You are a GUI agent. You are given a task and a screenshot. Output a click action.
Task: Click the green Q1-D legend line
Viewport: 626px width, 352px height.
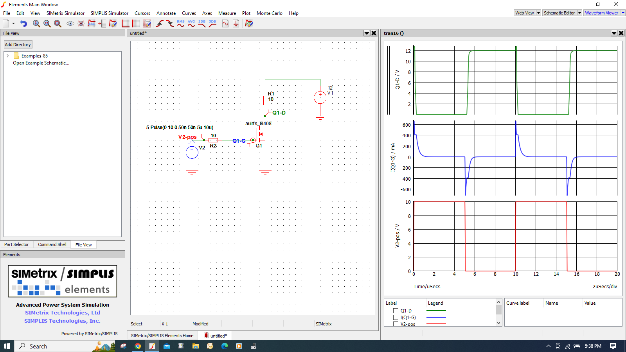436,311
